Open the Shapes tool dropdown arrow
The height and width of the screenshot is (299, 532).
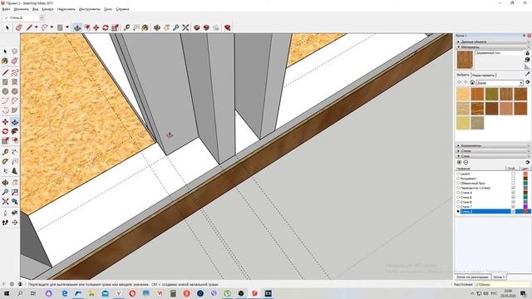coord(66,27)
